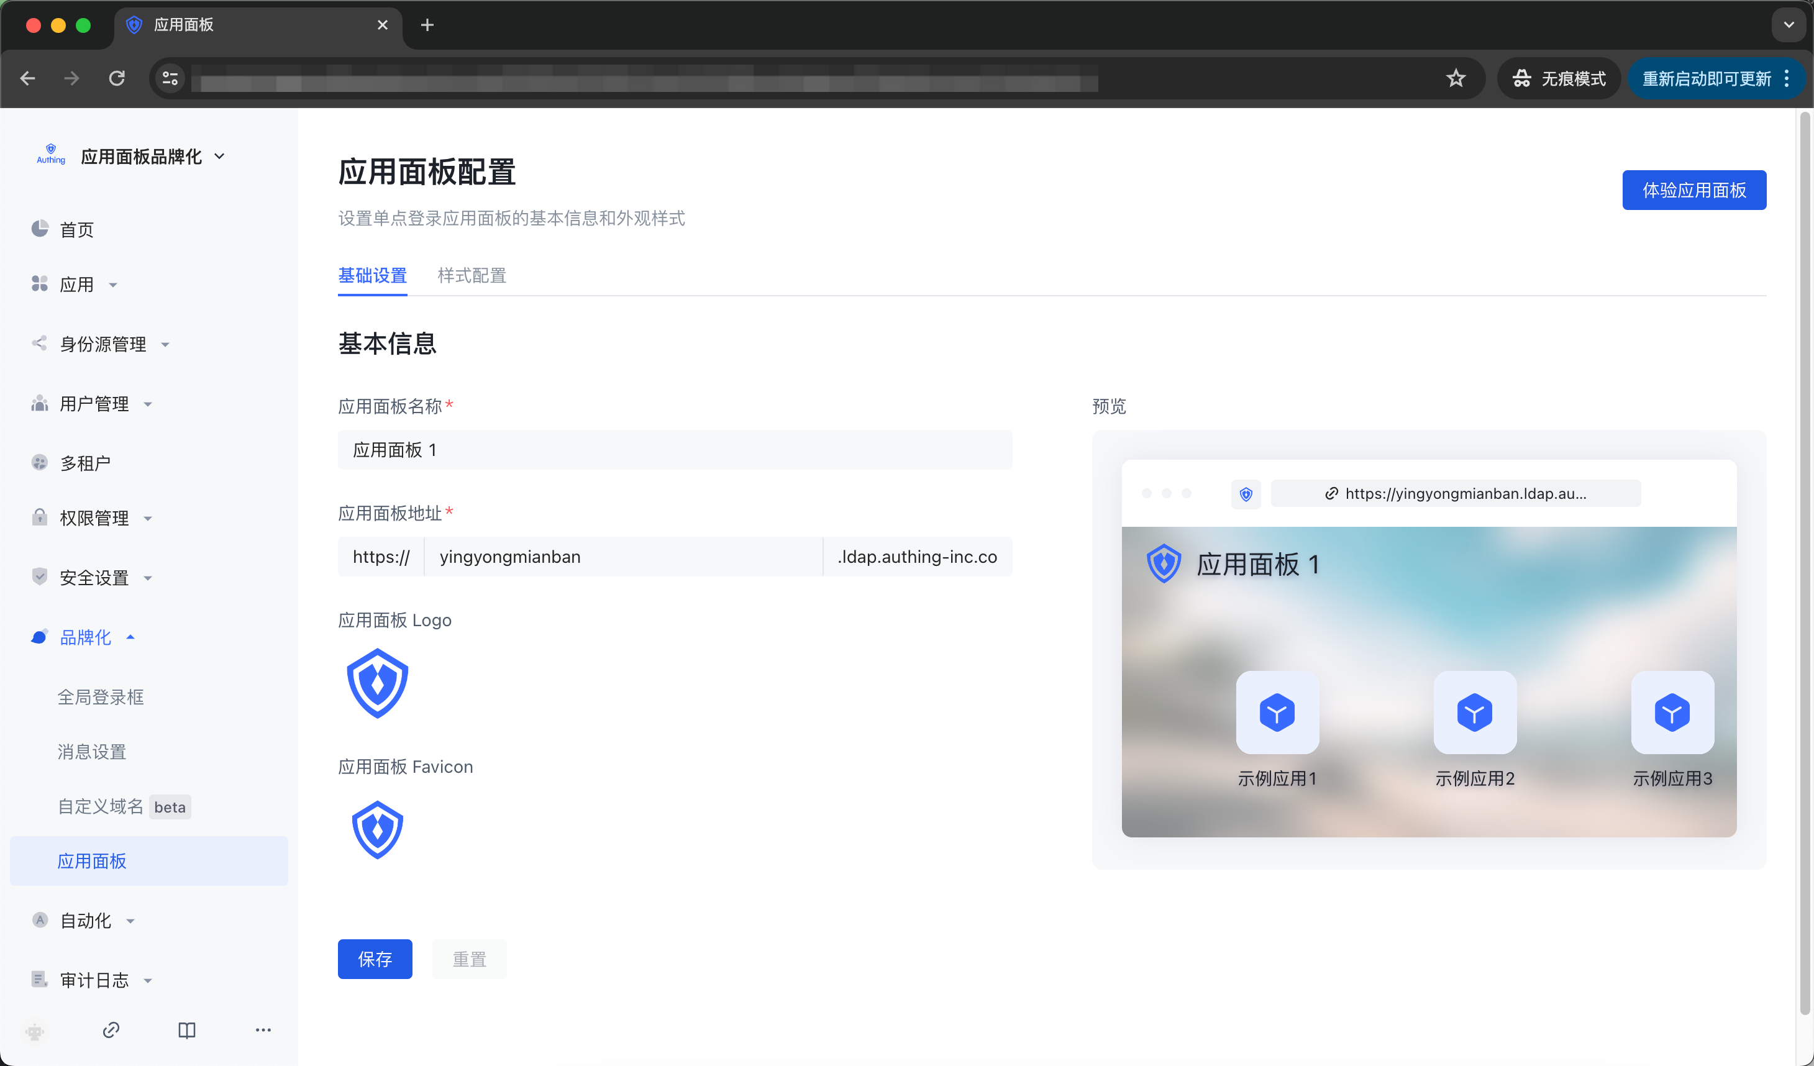Click the 应用面板名称 input field
The height and width of the screenshot is (1066, 1814).
675,450
